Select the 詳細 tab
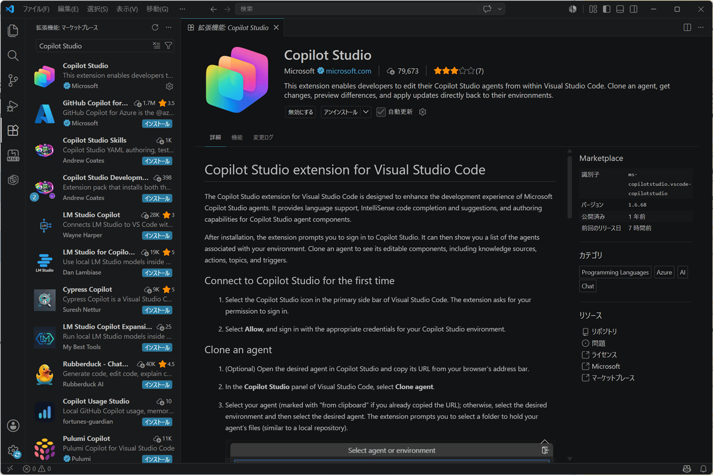Screen dimensions: 713x475 point(215,137)
